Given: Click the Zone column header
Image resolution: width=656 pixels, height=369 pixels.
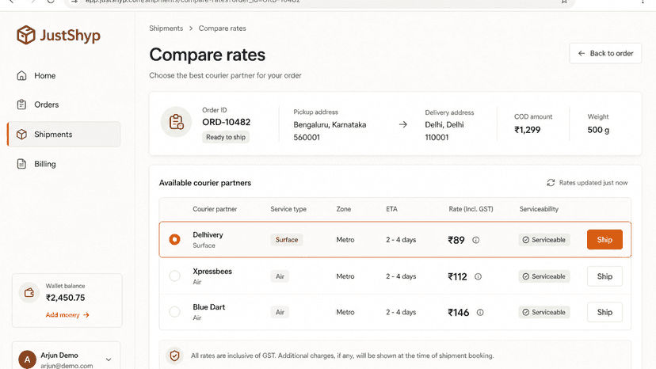Looking at the screenshot, I should pyautogui.click(x=344, y=209).
